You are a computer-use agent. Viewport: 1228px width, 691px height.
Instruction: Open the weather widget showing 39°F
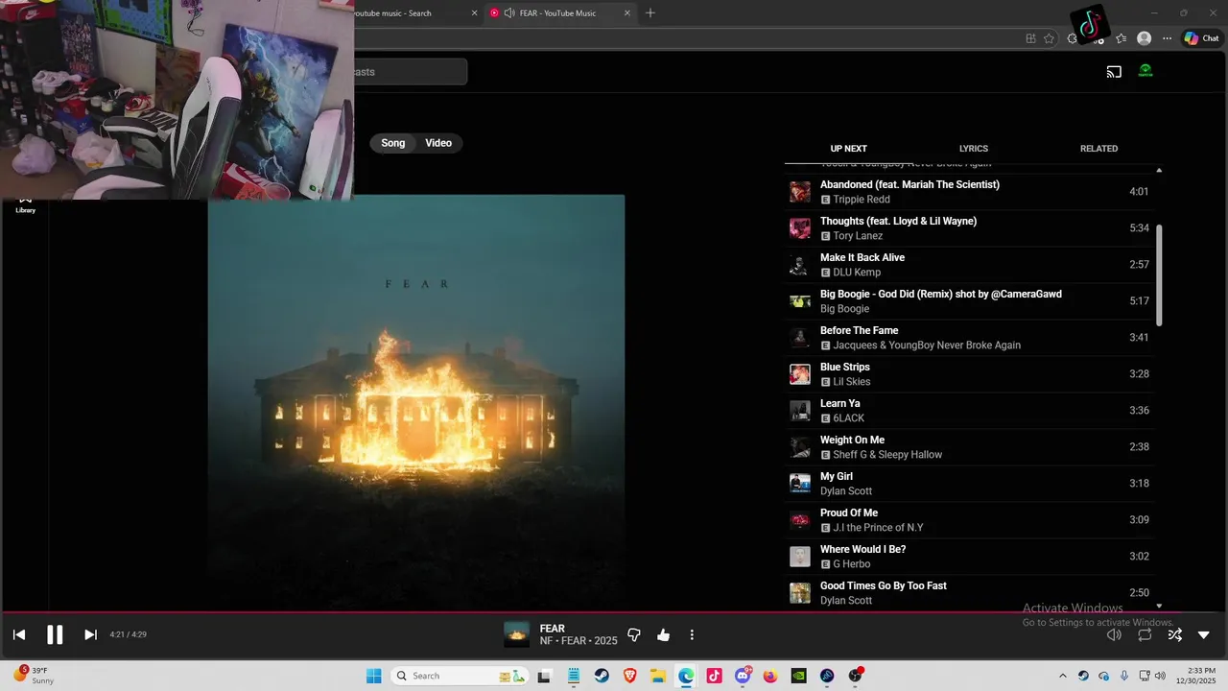tap(33, 676)
